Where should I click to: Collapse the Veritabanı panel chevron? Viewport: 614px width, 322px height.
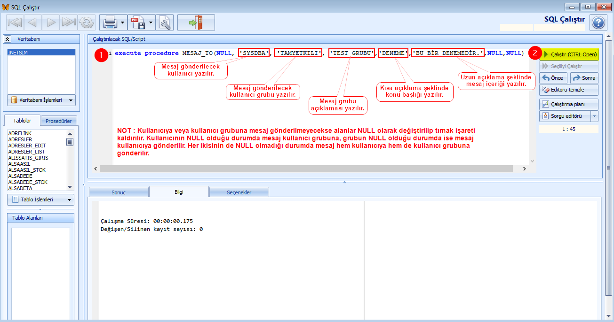pyautogui.click(x=8, y=39)
